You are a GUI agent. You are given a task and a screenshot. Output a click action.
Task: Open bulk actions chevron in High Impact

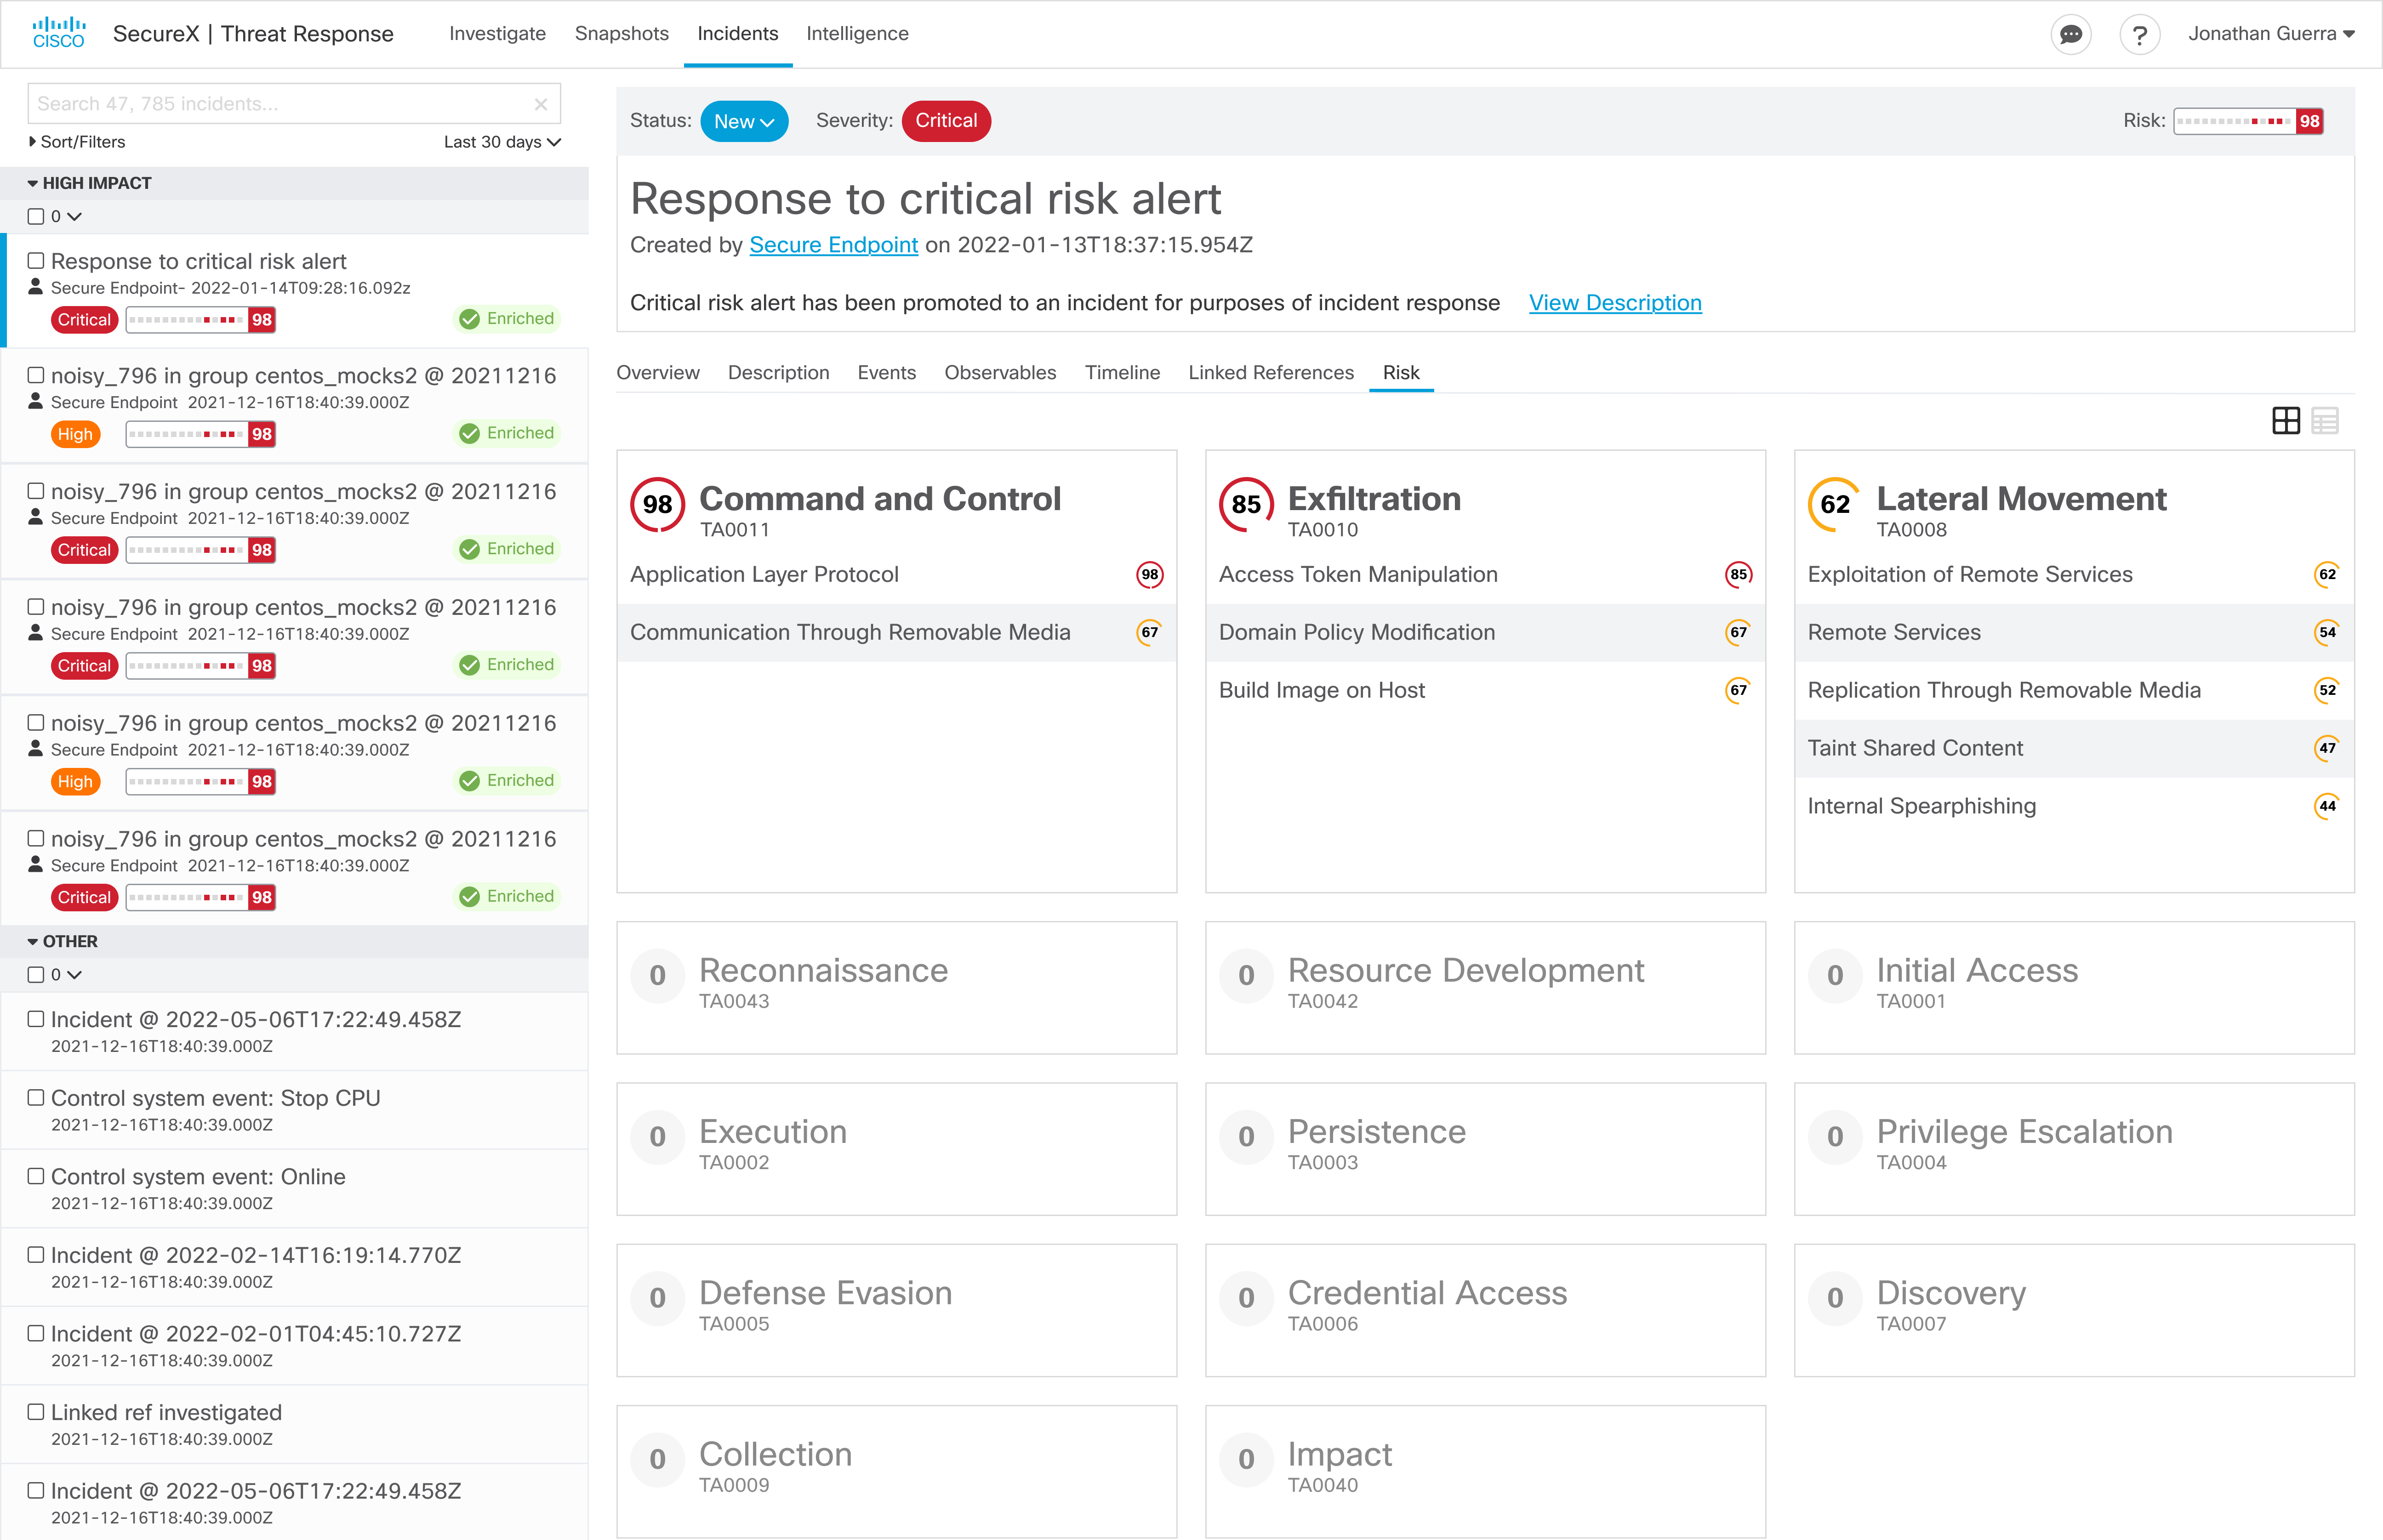click(x=75, y=217)
